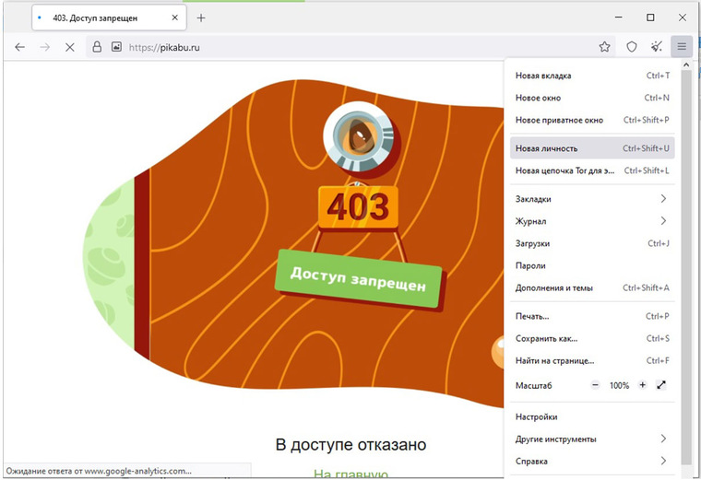
Task: Open the shield security level icon
Action: (632, 47)
